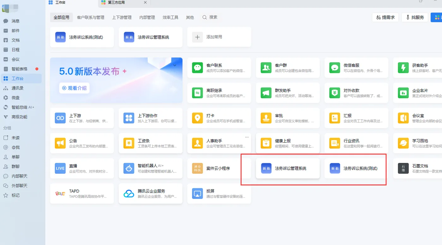
Task: Open the 获客助手 app
Action: coord(418,68)
